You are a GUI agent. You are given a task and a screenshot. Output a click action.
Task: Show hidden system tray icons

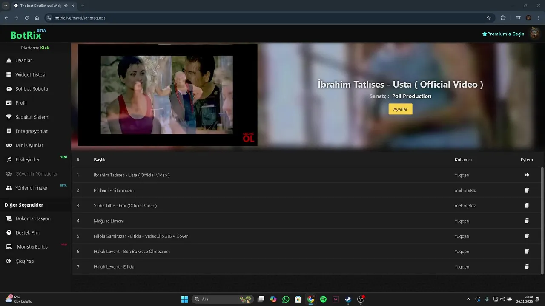(469, 299)
